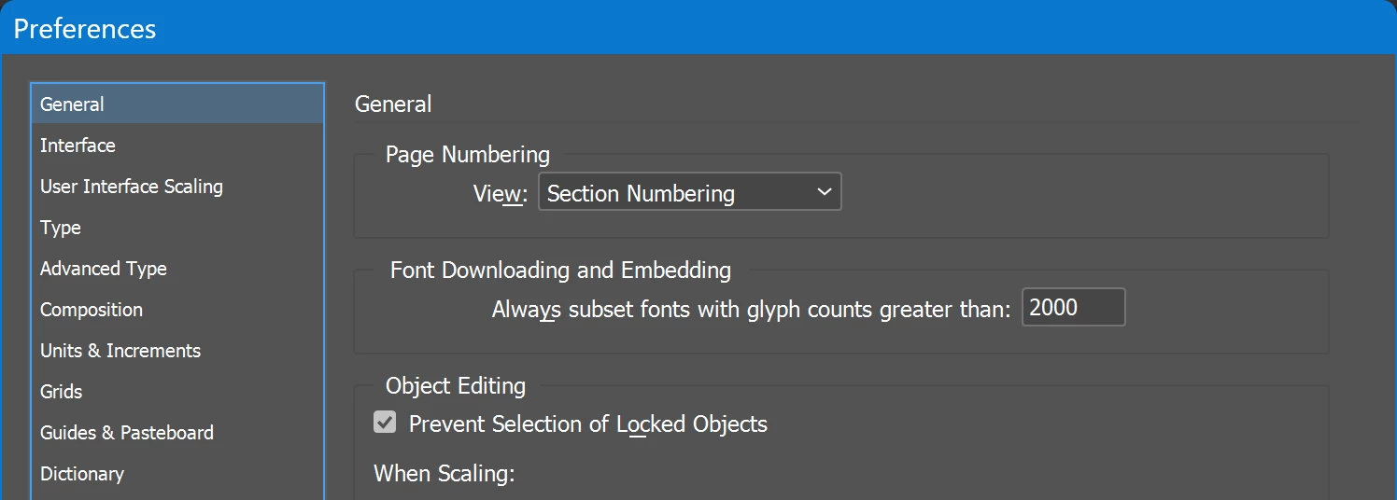Image resolution: width=1397 pixels, height=500 pixels.
Task: Open the Interface preferences category
Action: (177, 146)
